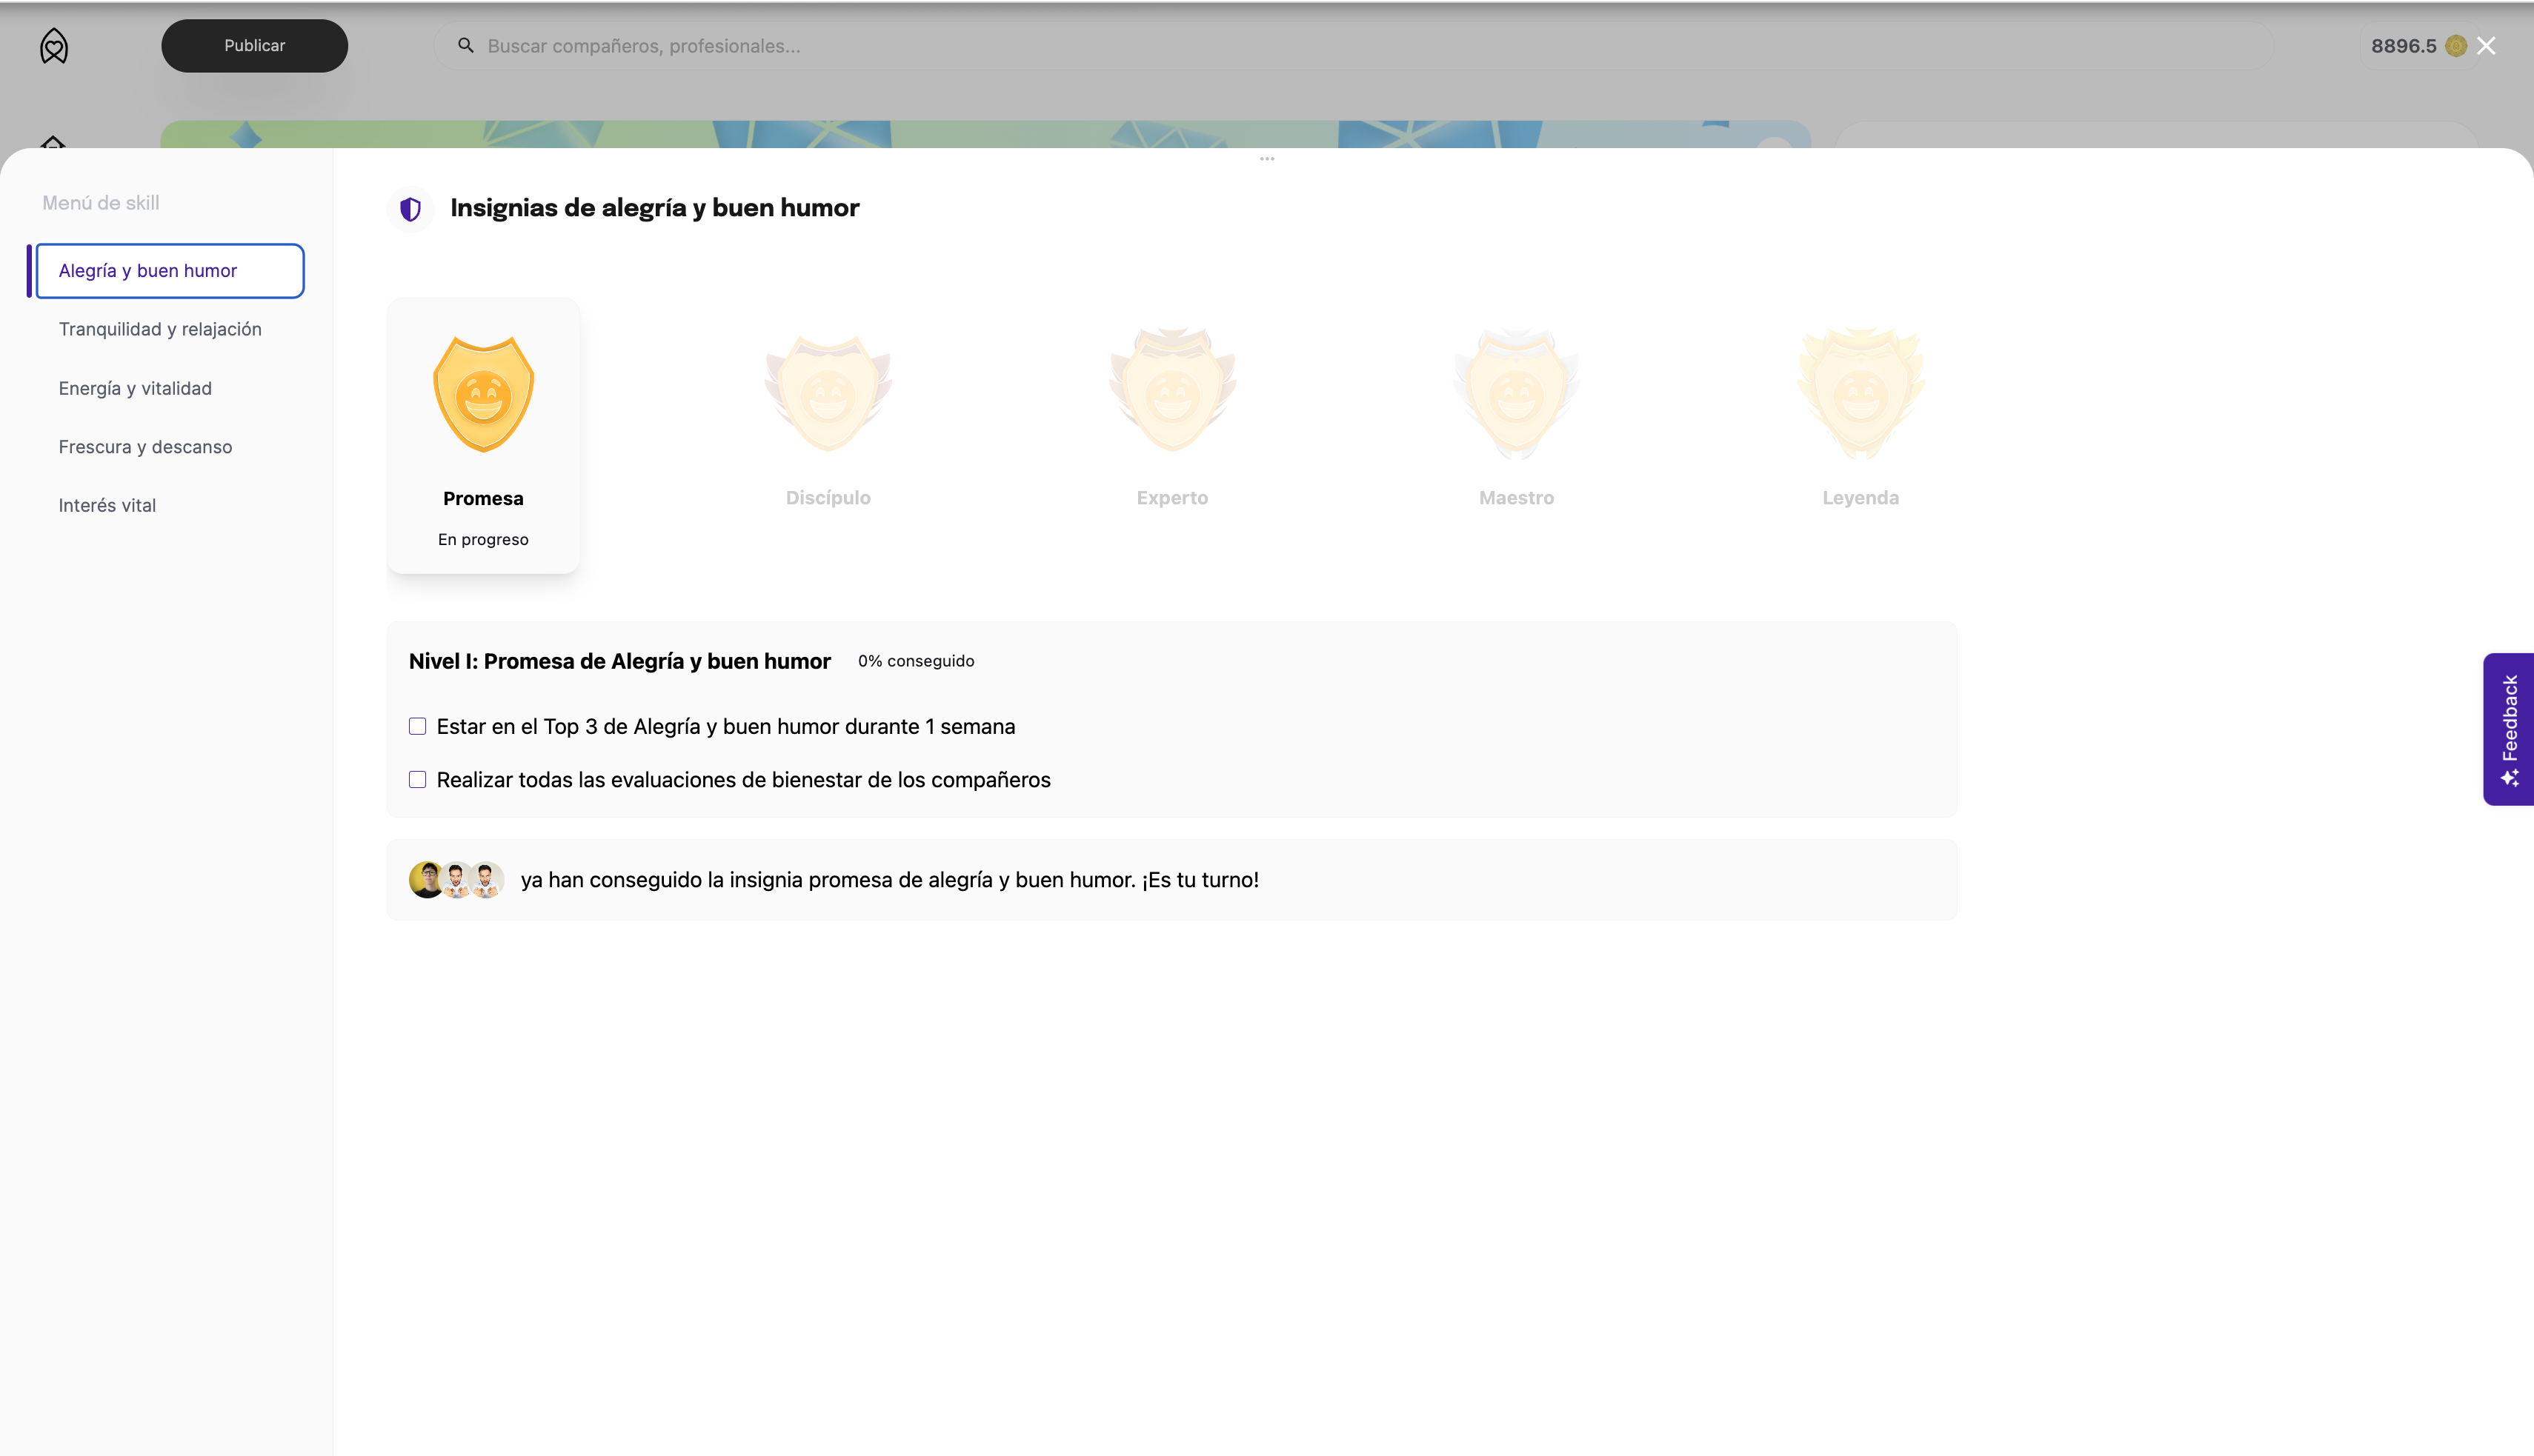2534x1456 pixels.
Task: Click the three-dot drag handle at panel top
Action: [1266, 159]
